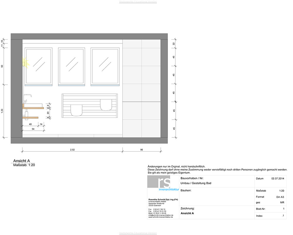The image size is (293, 235).
Task: Open the www.schmitt-innenarchitektur.de website link
Action: point(161,217)
